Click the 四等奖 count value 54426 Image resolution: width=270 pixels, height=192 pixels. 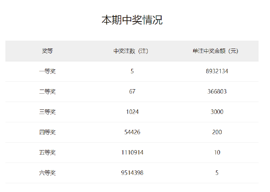coord(132,132)
